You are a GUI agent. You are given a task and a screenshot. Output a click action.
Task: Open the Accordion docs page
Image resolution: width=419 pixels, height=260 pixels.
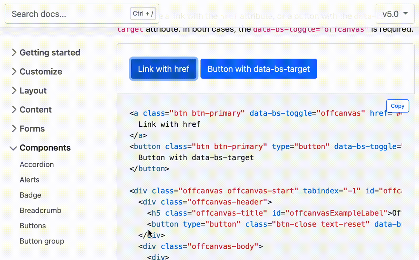pos(37,164)
